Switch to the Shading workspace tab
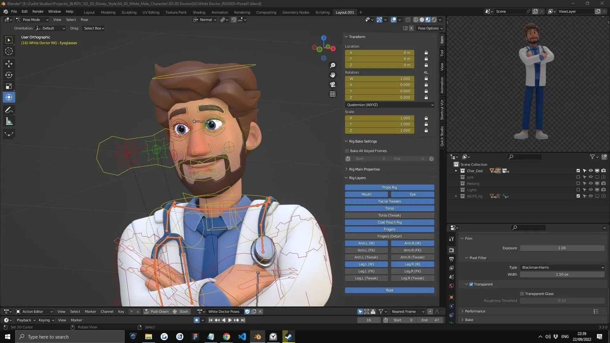 [199, 12]
